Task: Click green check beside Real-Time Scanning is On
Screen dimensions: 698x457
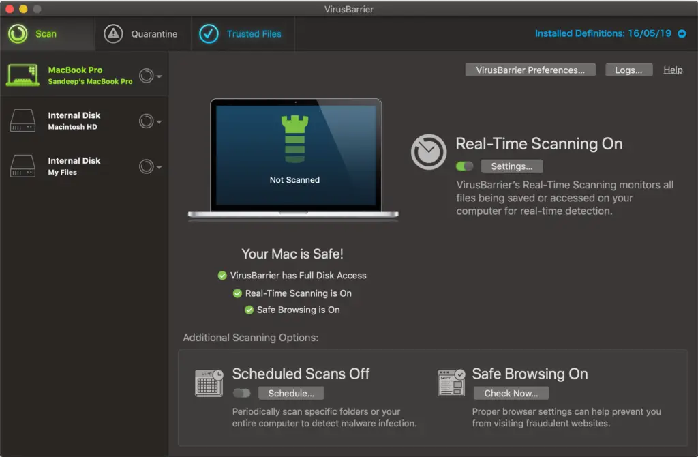Action: (237, 293)
